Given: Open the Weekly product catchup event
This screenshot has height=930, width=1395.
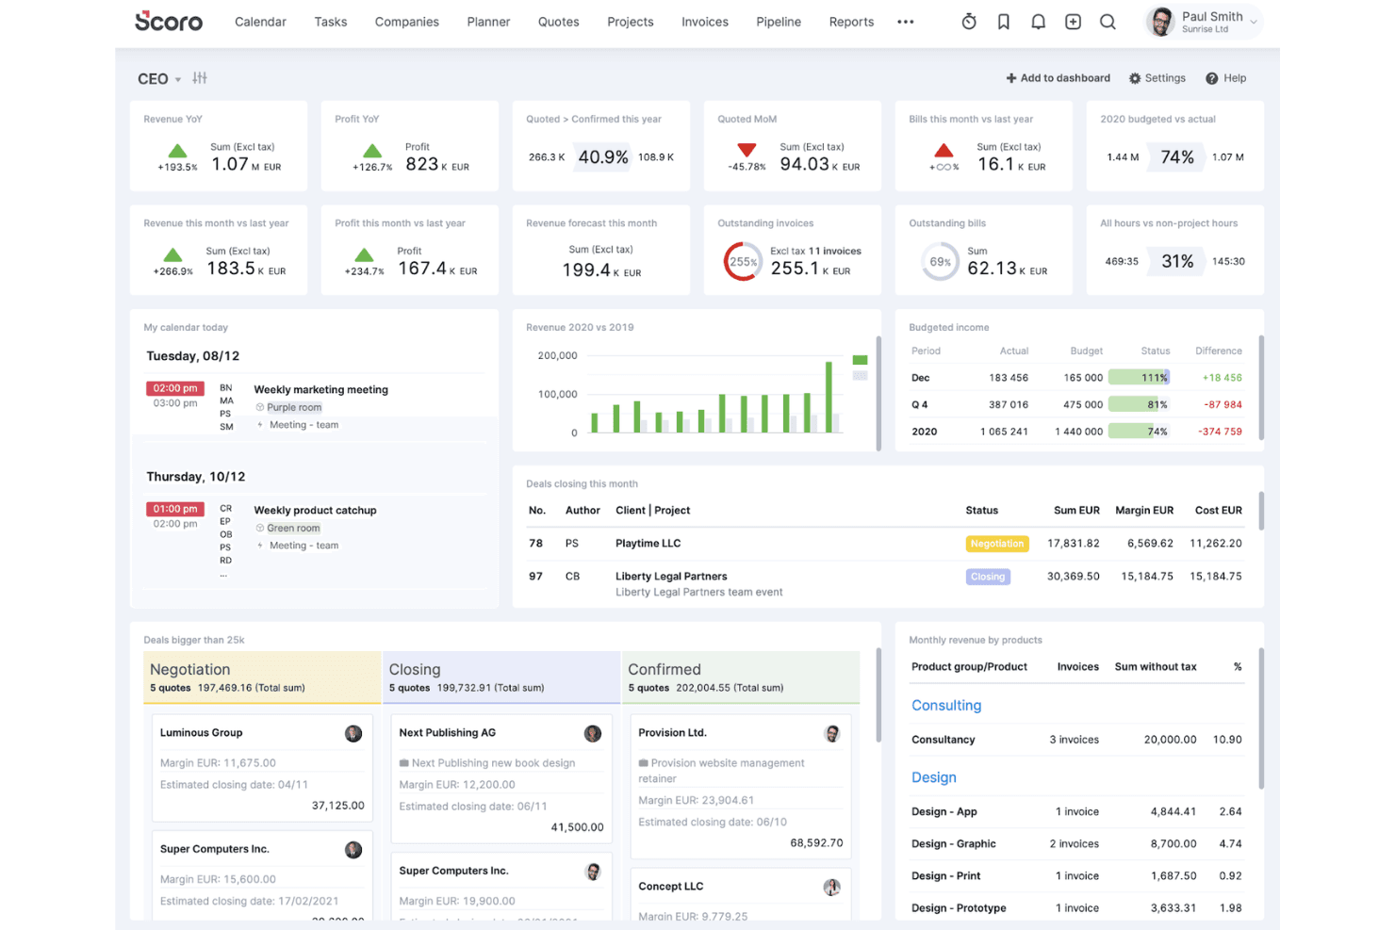Looking at the screenshot, I should (x=315, y=511).
